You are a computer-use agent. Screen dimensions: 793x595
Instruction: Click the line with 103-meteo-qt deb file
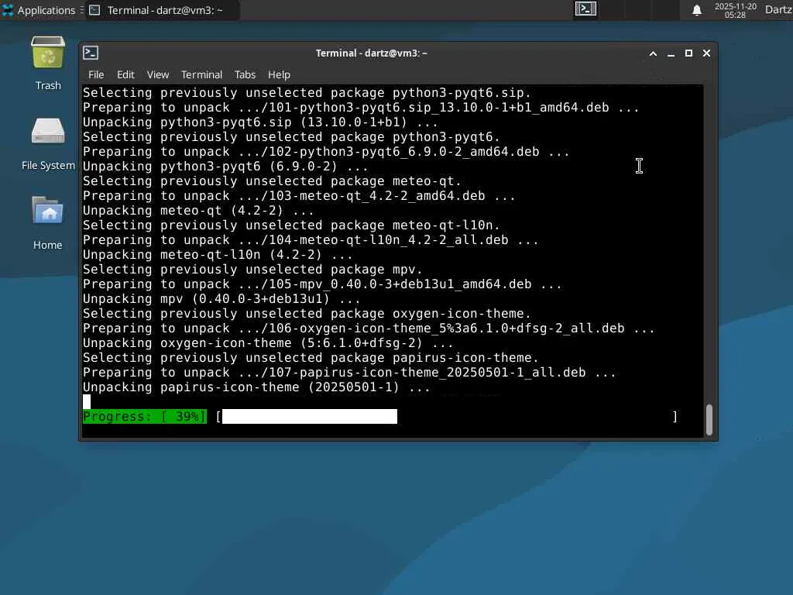click(299, 196)
